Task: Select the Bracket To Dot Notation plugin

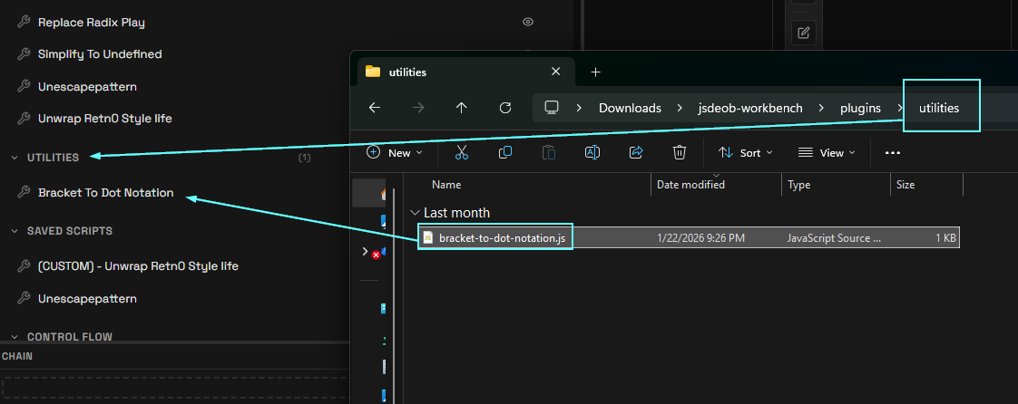Action: [x=106, y=193]
